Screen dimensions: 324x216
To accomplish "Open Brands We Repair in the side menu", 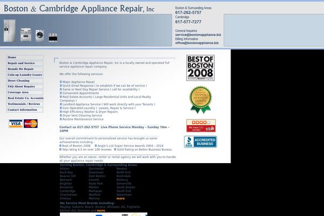I will [x=25, y=69].
